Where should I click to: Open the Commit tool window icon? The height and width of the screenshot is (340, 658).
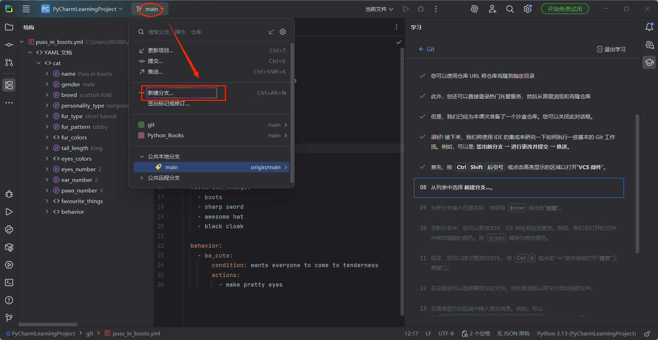click(9, 45)
